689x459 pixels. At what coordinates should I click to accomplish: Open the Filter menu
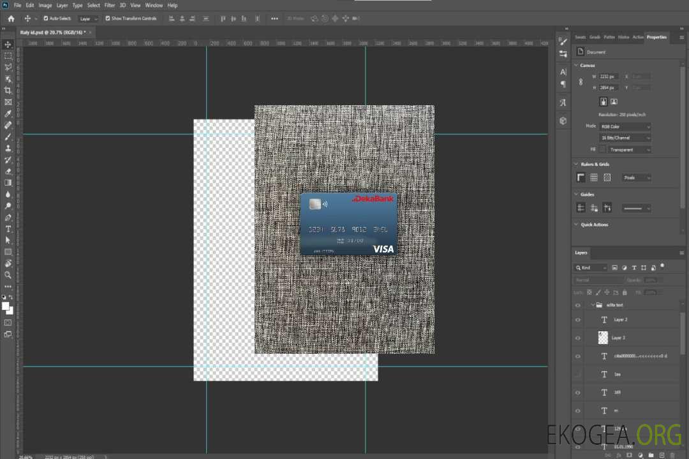coord(110,5)
